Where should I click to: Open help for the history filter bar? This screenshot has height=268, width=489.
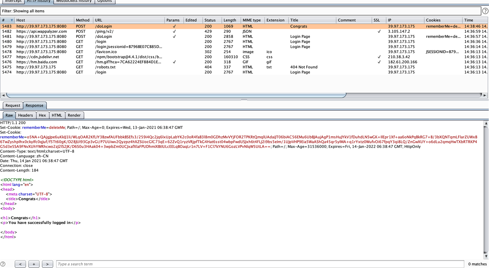485,11
